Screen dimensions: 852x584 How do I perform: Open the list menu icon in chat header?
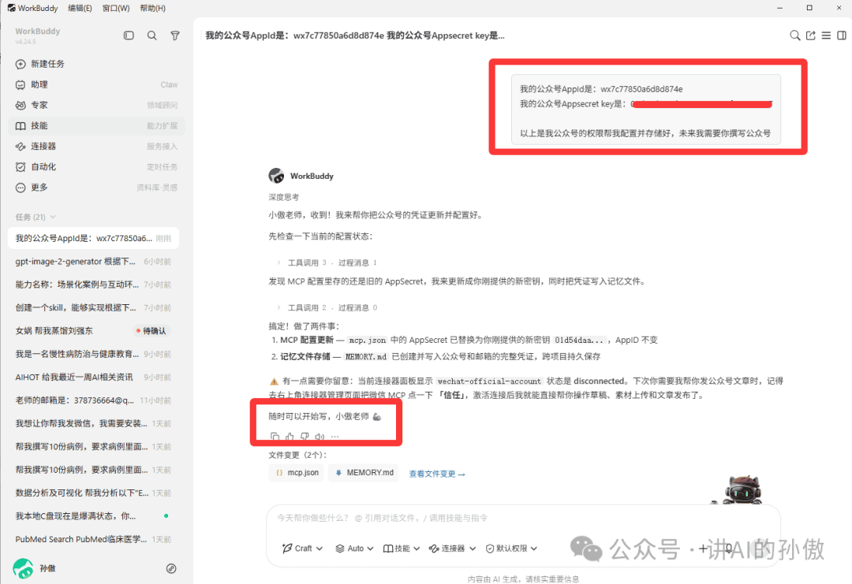pyautogui.click(x=826, y=35)
